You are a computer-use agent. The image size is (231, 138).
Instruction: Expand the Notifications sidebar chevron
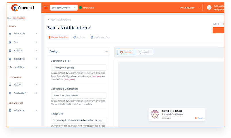[x=36, y=33]
